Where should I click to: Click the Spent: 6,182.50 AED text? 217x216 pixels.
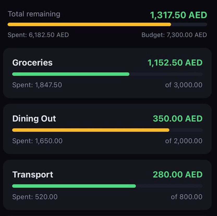pos(38,35)
